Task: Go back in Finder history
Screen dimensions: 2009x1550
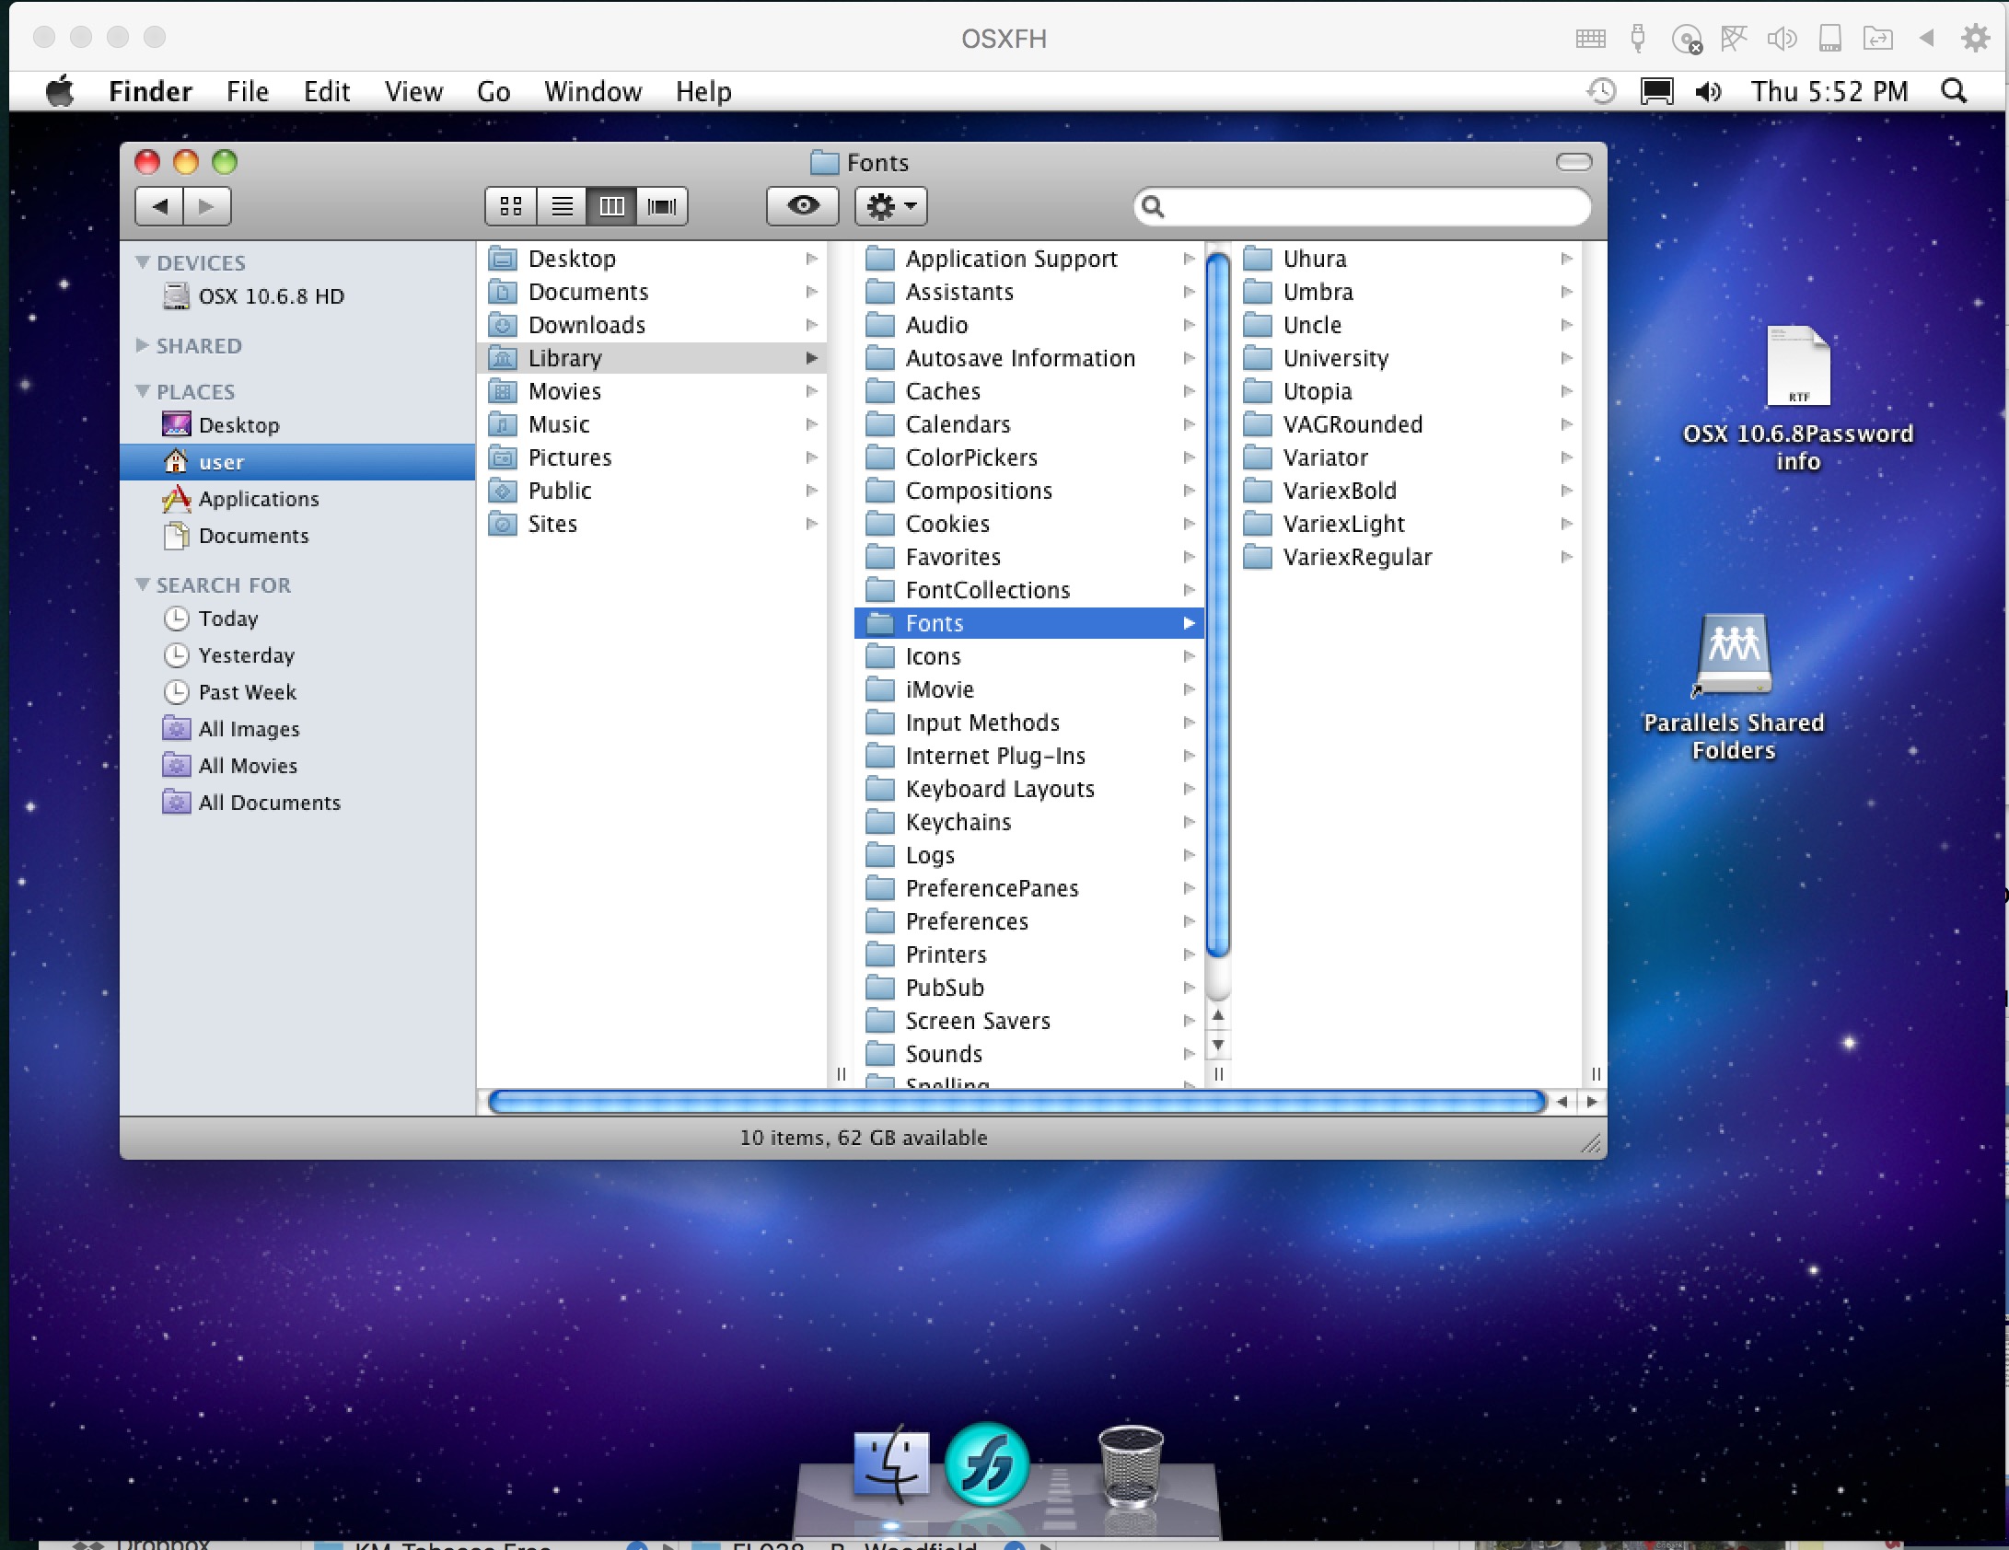Action: (x=159, y=205)
